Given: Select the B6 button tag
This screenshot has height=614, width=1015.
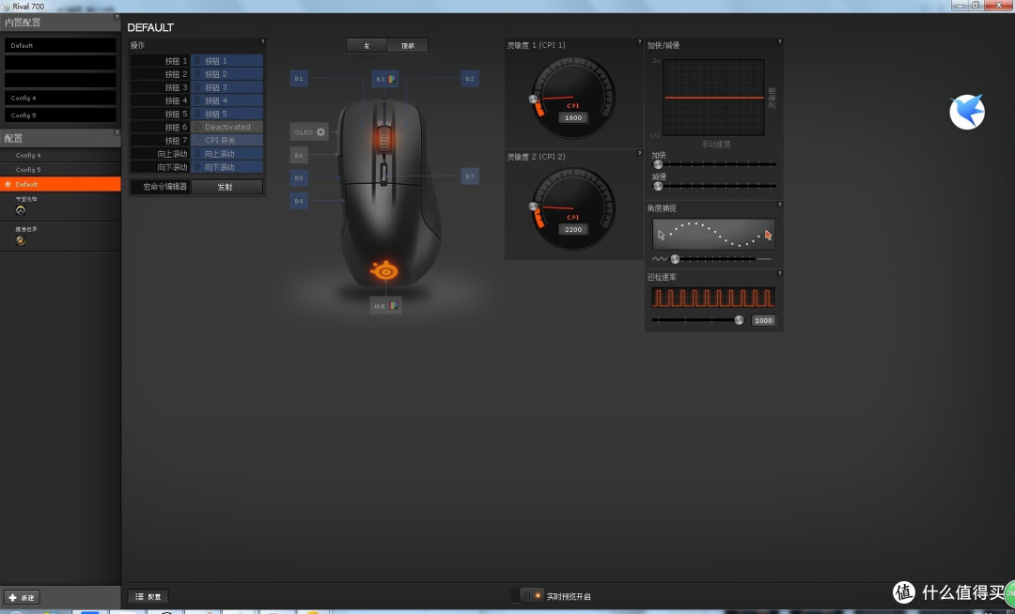Looking at the screenshot, I should pos(299,155).
